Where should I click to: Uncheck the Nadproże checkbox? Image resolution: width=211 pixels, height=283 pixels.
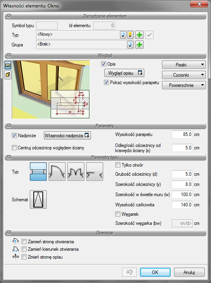coord(14,136)
